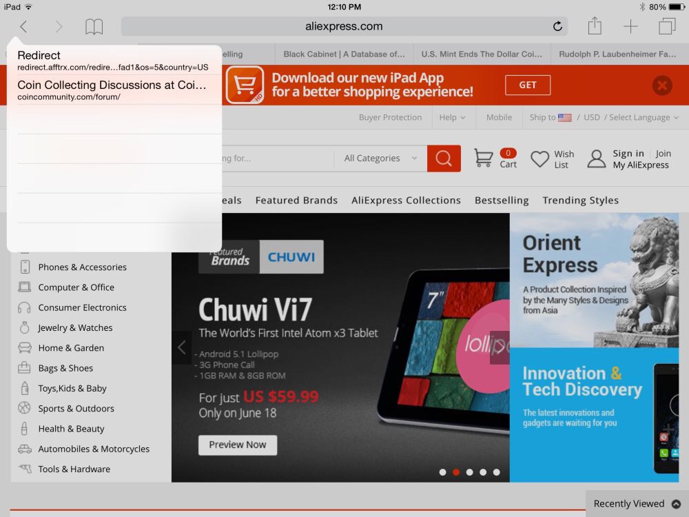Click the Jewelry & Watches ring icon
The width and height of the screenshot is (689, 517).
(x=25, y=327)
